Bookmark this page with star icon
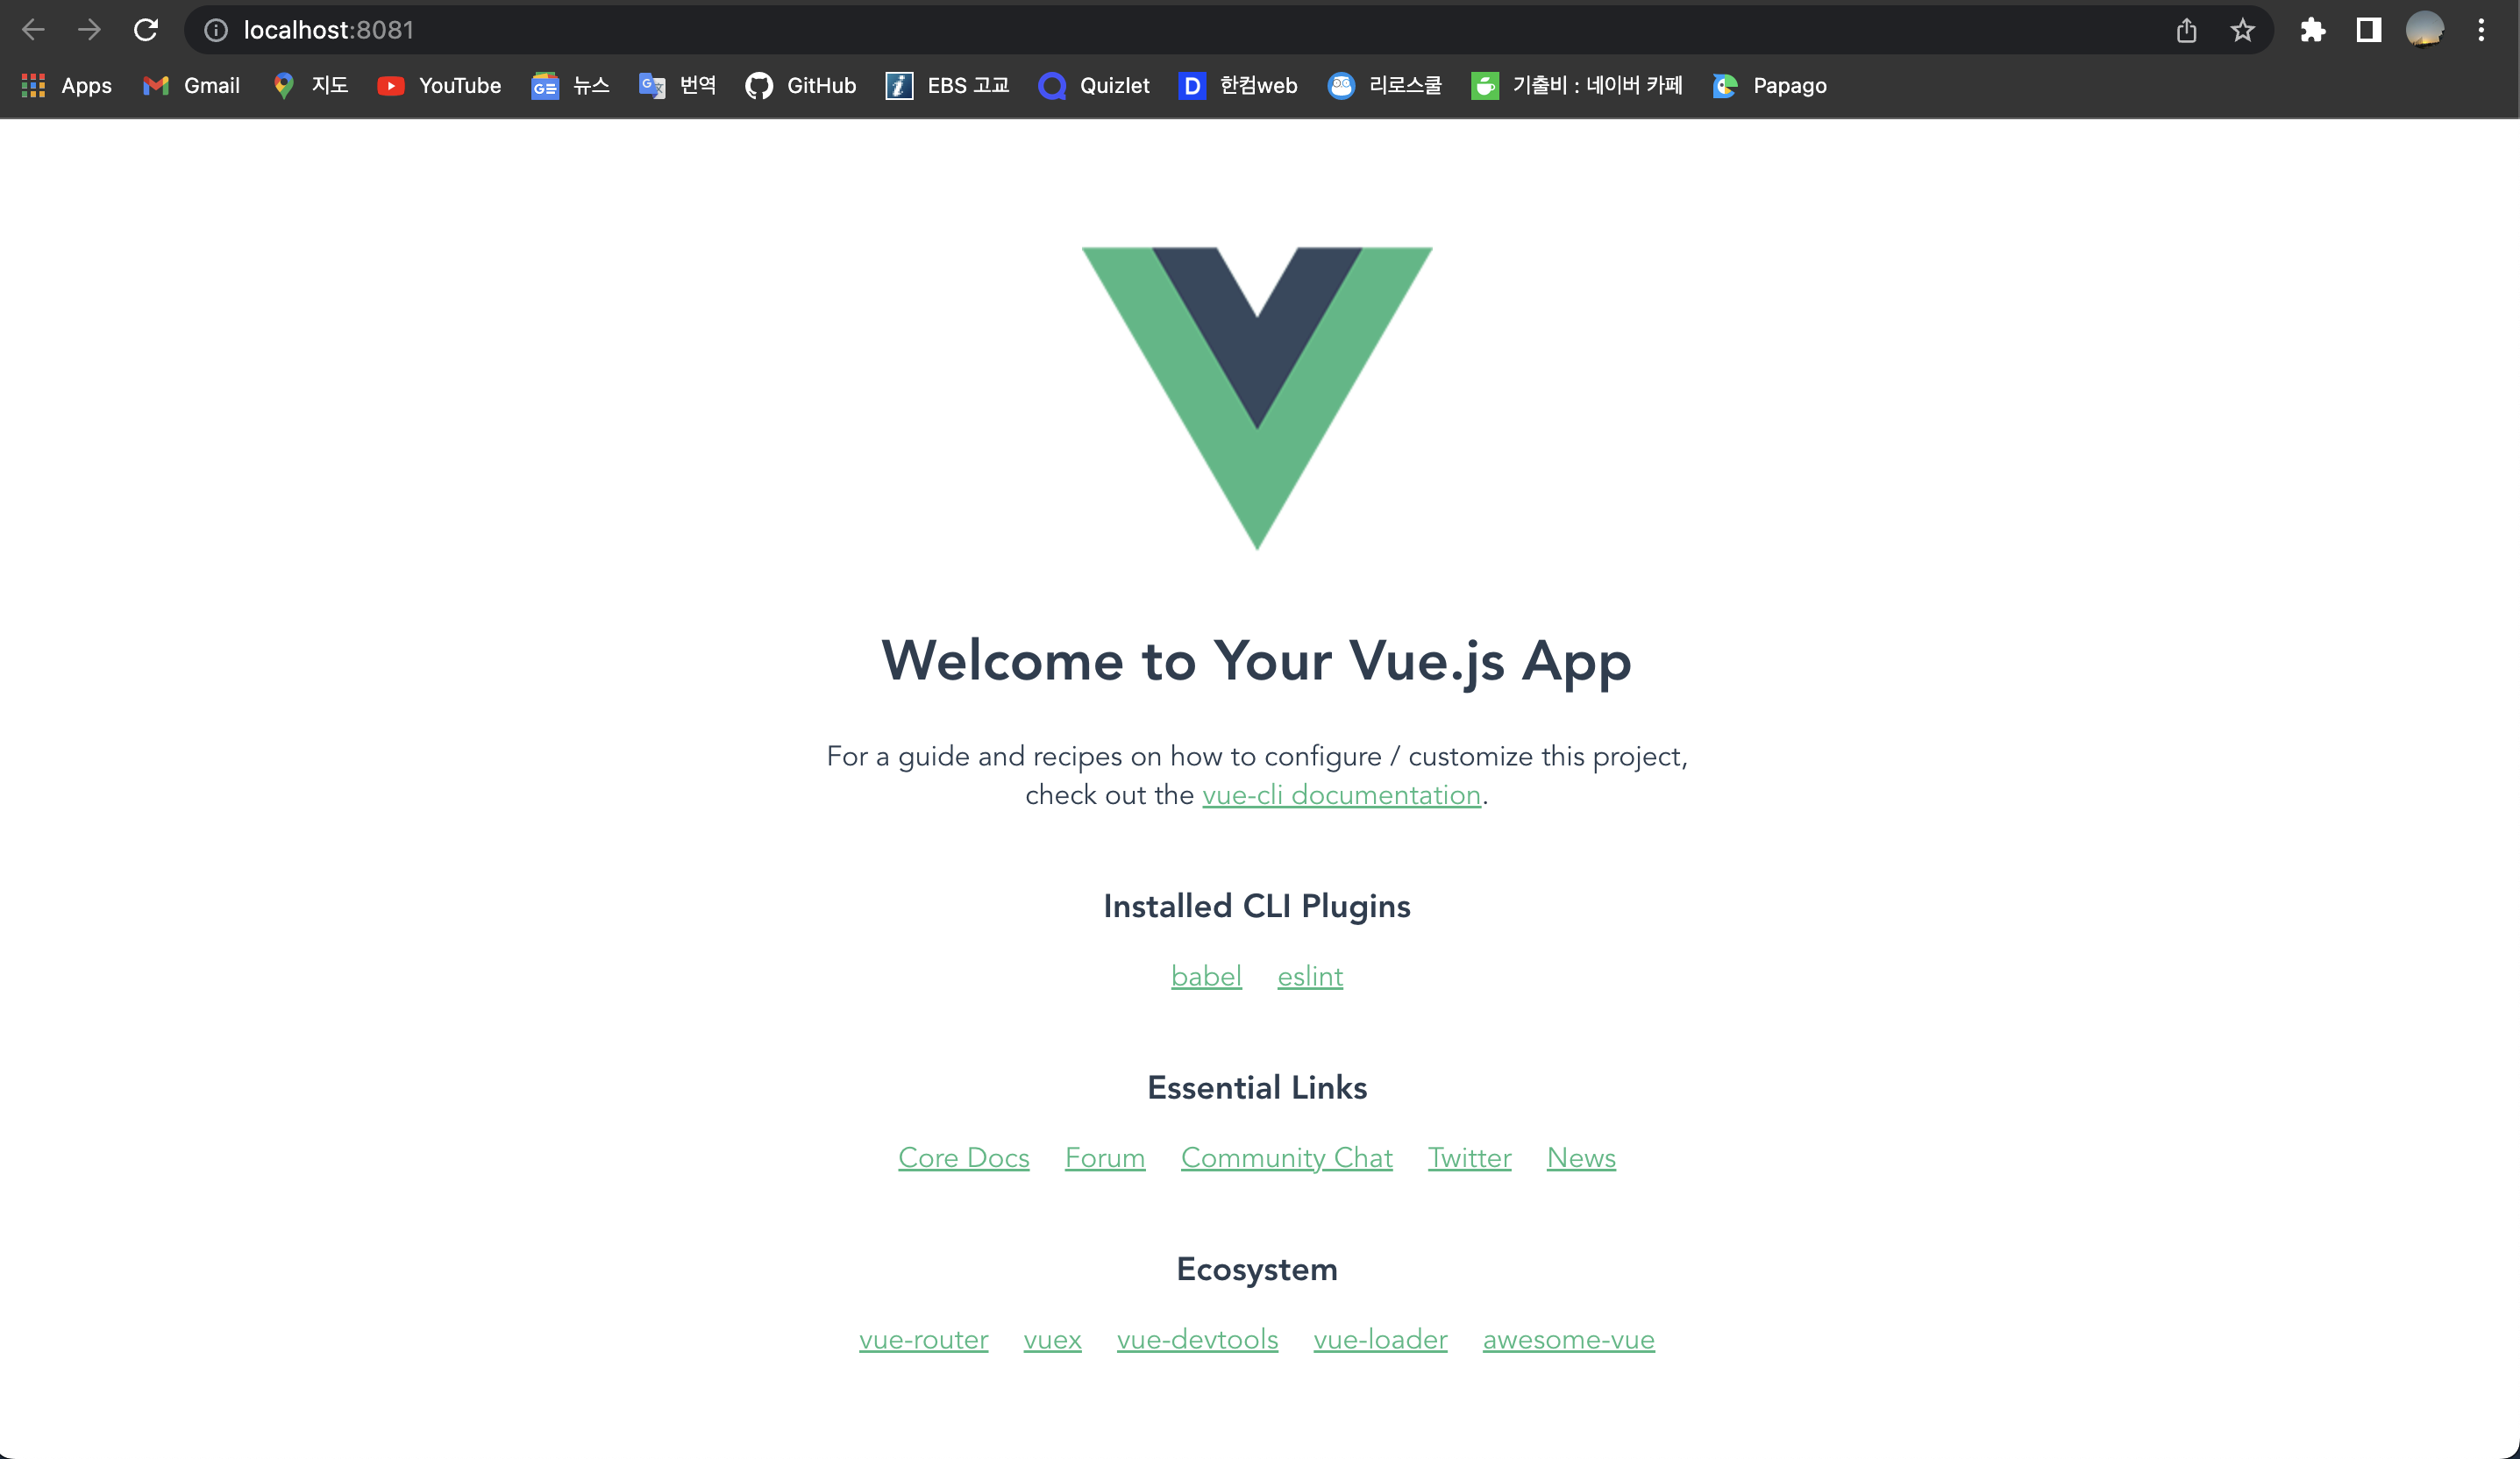The height and width of the screenshot is (1459, 2520). pos(2242,30)
